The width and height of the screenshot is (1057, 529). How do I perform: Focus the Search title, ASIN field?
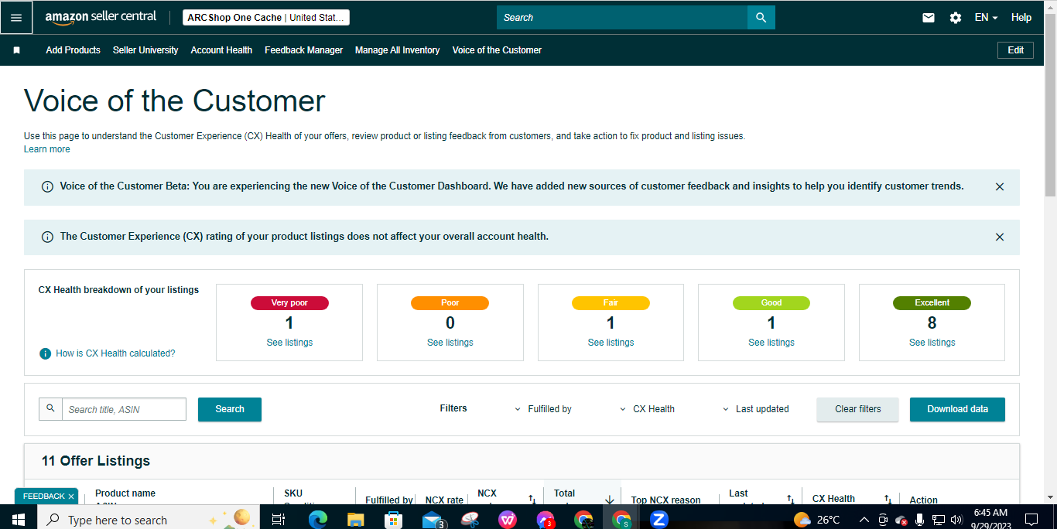point(124,409)
